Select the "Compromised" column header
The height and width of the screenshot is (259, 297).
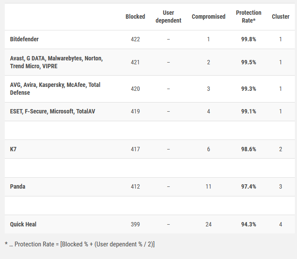(x=209, y=17)
